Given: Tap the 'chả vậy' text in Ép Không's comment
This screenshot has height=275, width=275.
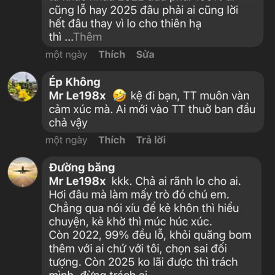Looking at the screenshot, I should [x=68, y=123].
